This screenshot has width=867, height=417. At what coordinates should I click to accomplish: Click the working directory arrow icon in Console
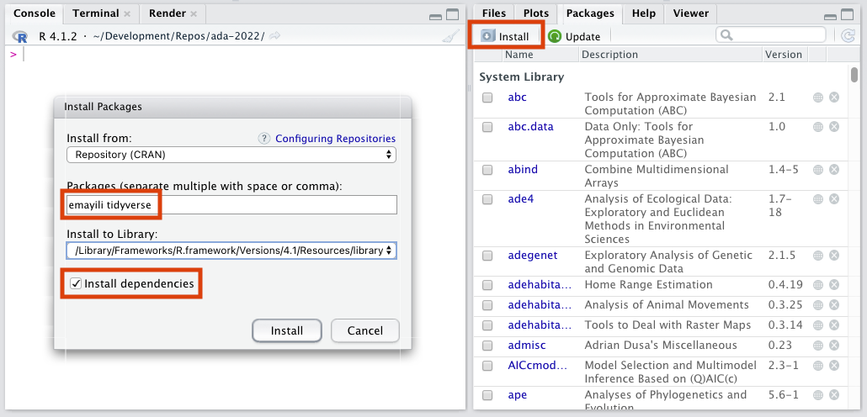[x=275, y=35]
